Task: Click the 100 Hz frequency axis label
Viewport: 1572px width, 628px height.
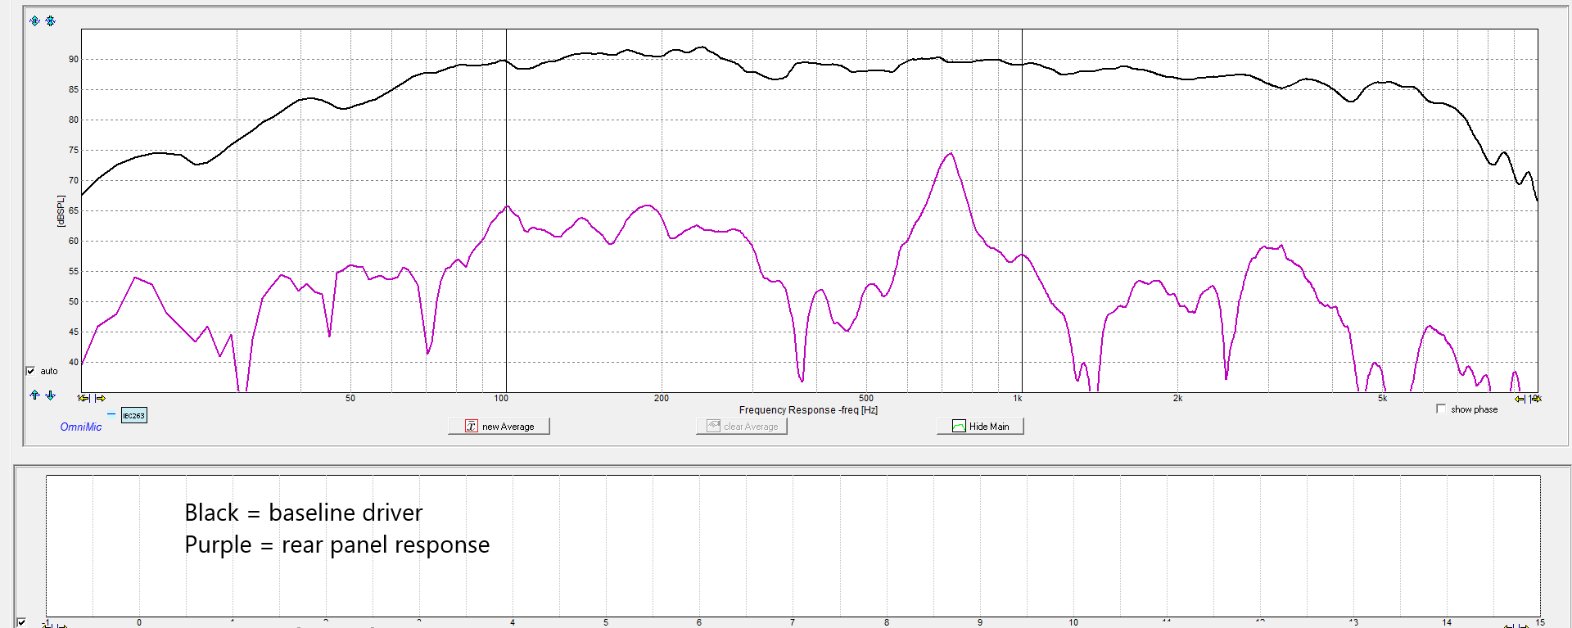Action: pos(501,399)
